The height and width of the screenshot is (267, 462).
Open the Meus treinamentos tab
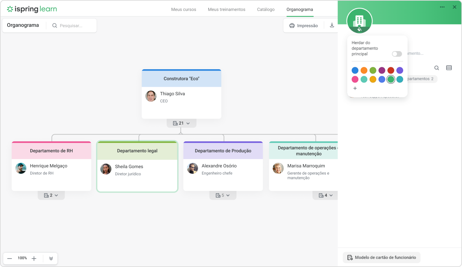pos(227,10)
